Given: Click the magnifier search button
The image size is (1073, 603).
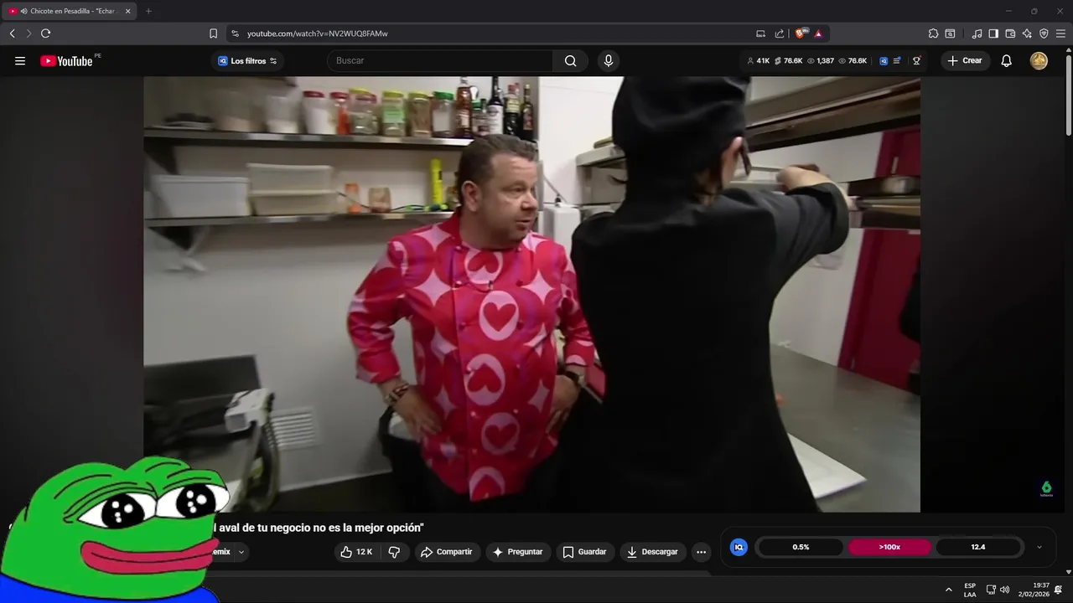Looking at the screenshot, I should (570, 60).
